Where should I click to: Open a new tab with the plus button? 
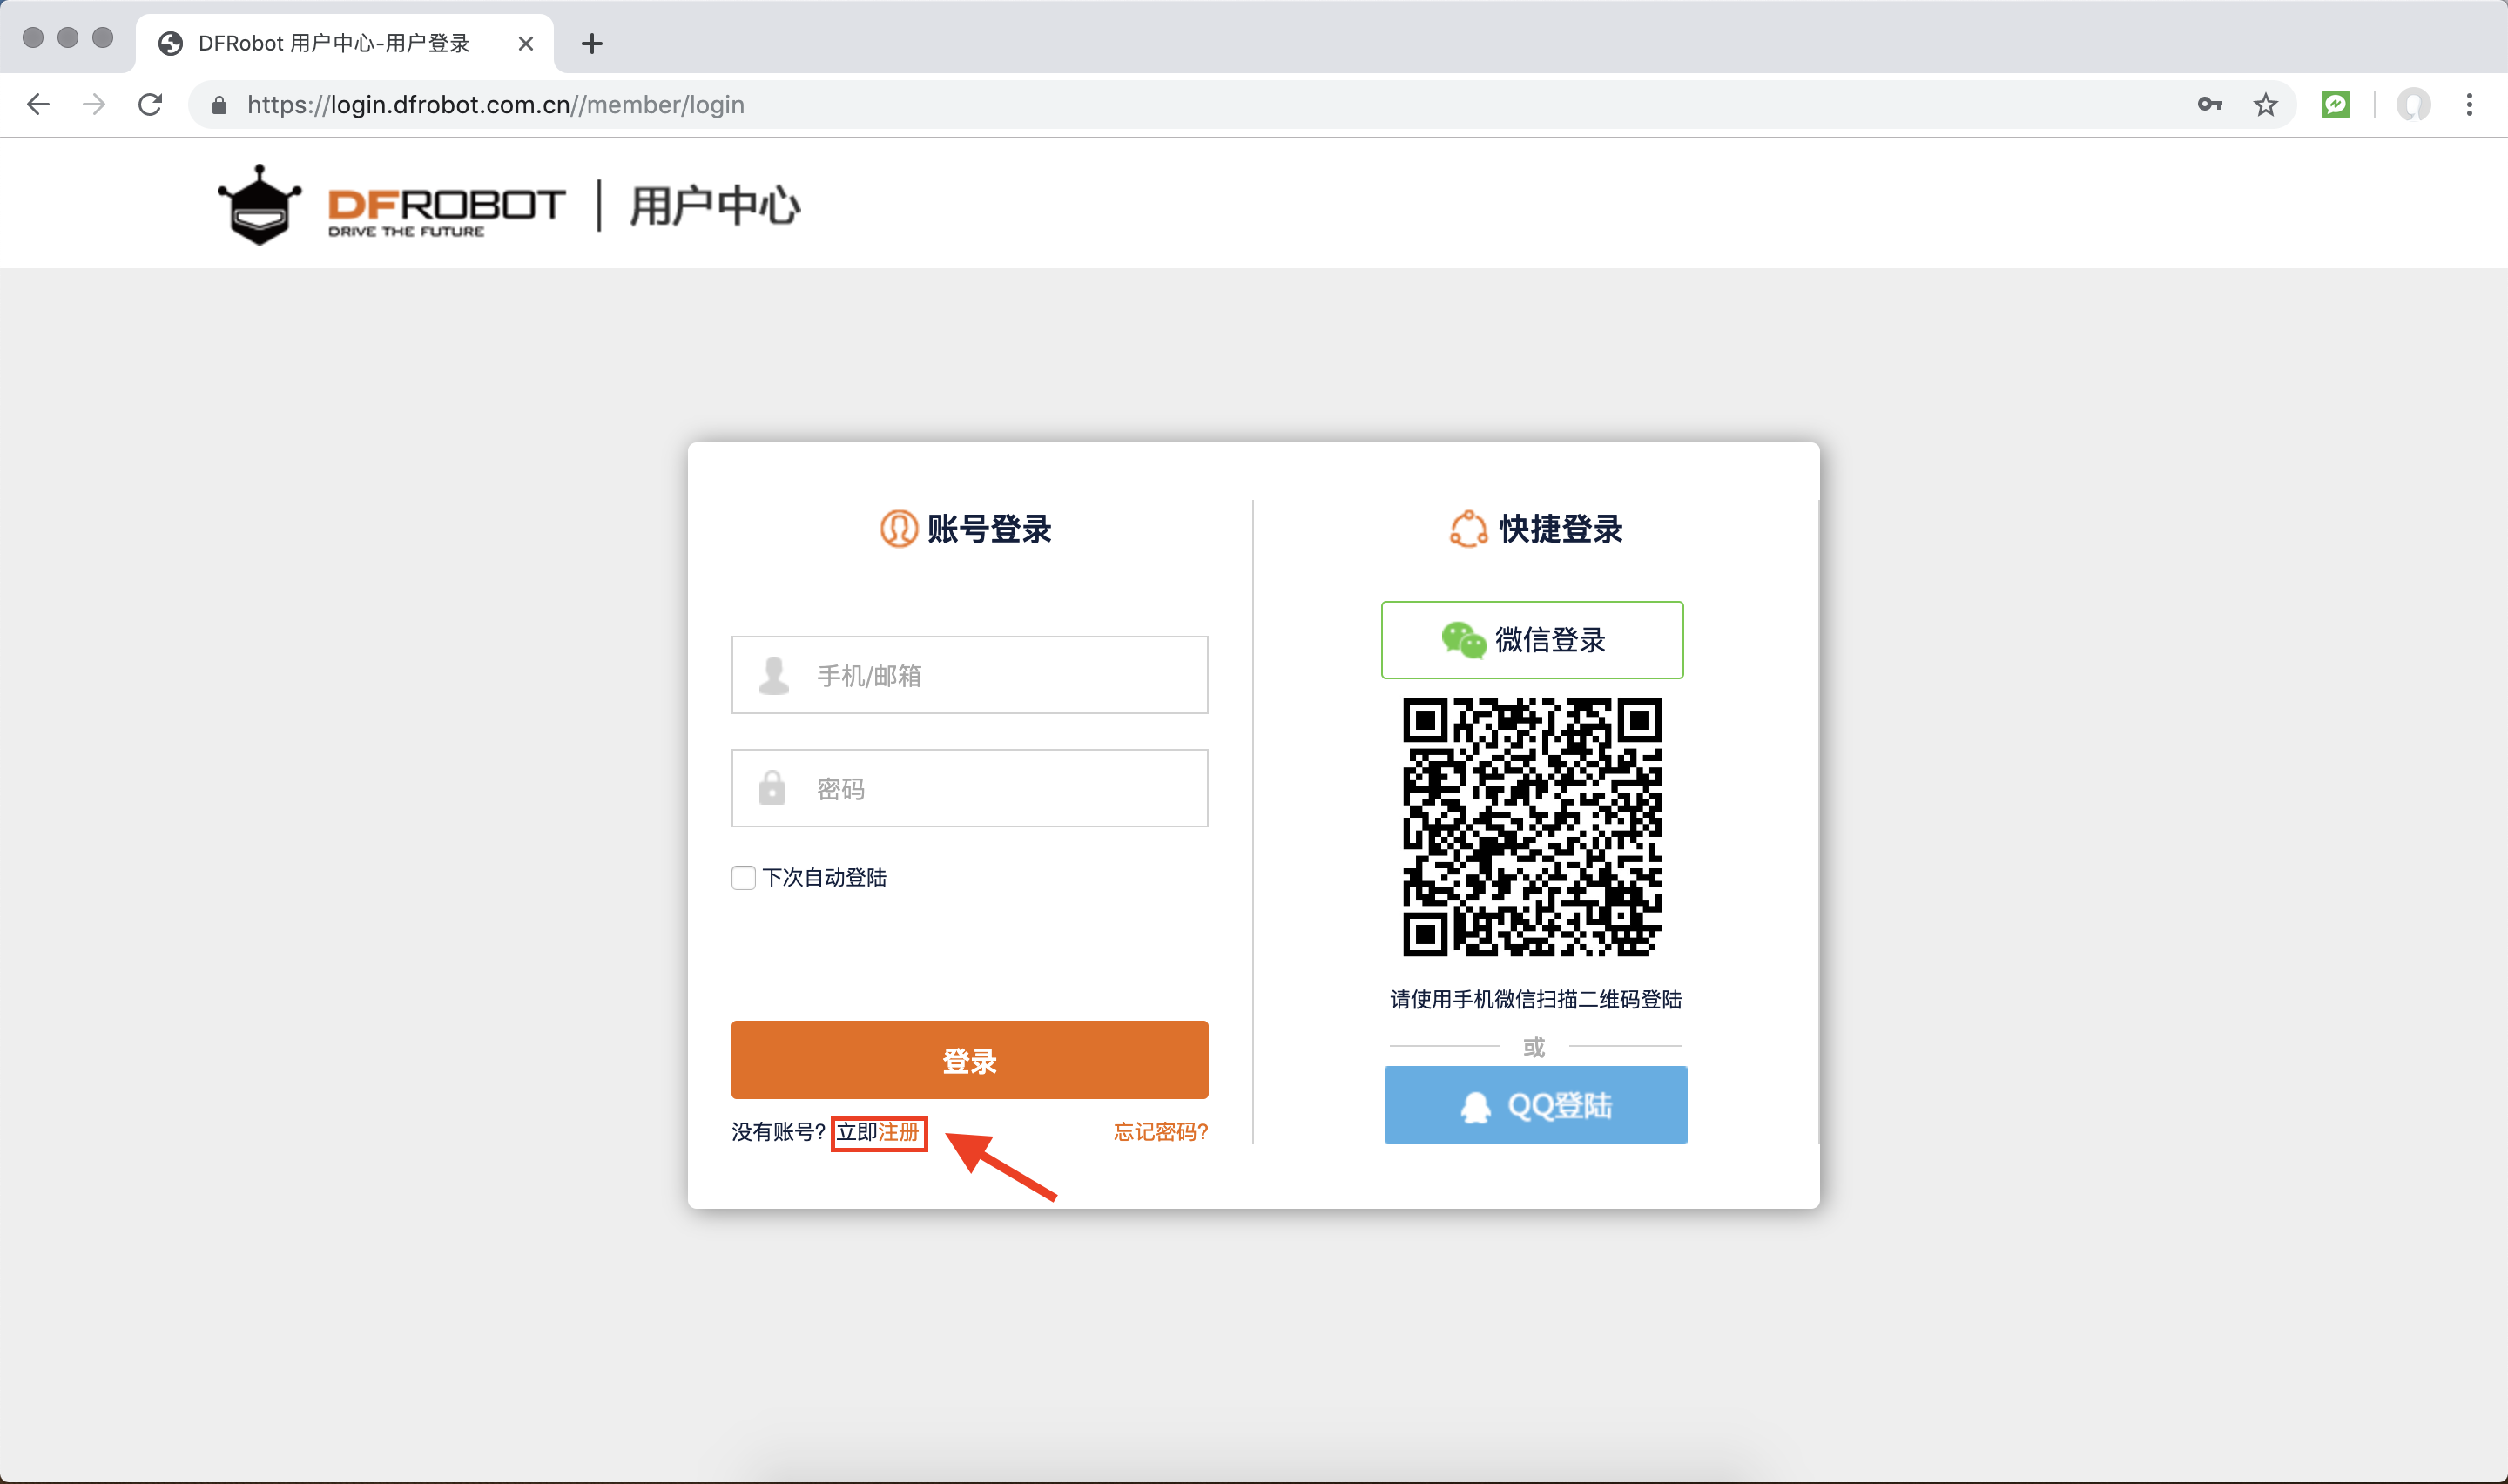592,43
